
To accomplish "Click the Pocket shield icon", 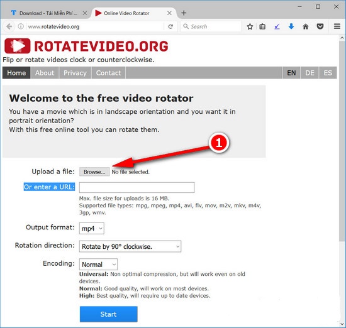I will coord(320,26).
